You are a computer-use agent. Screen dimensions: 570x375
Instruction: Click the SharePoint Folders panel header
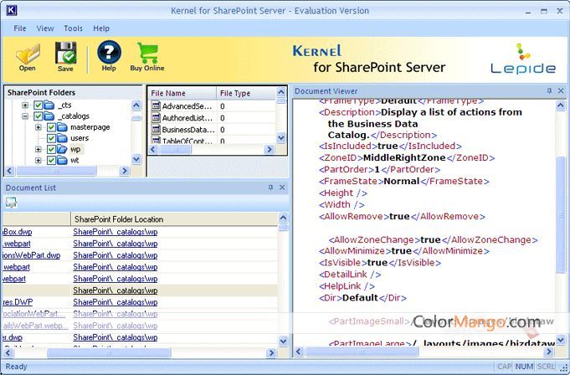(x=73, y=92)
